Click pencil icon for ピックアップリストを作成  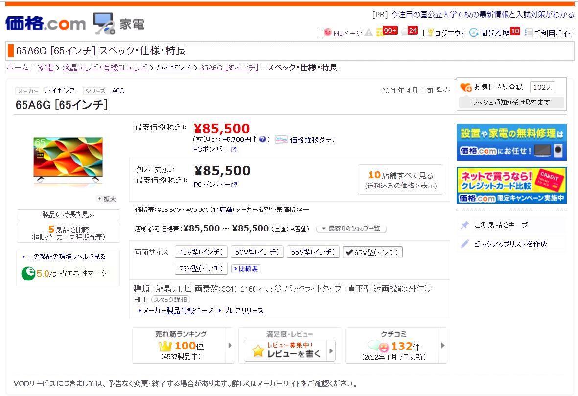[464, 244]
